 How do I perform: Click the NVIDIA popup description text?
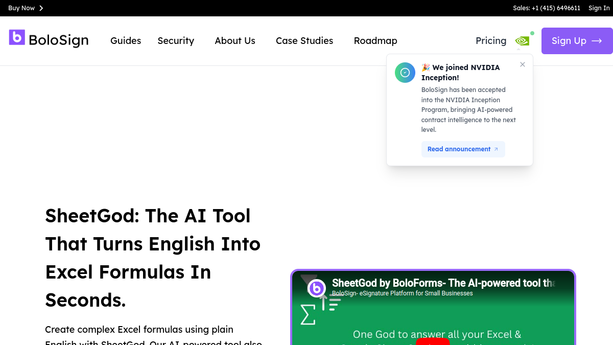(x=468, y=109)
